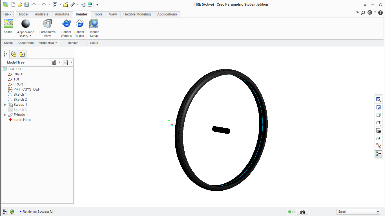Select the FRONT datum plane

17,84
